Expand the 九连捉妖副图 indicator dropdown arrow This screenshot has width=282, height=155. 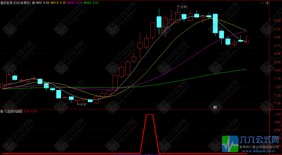point(2,111)
